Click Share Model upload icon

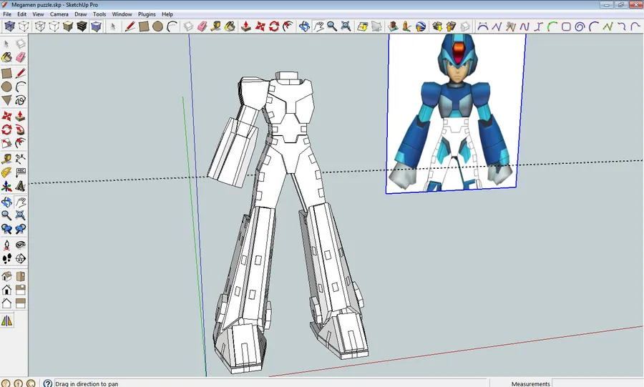point(451,26)
